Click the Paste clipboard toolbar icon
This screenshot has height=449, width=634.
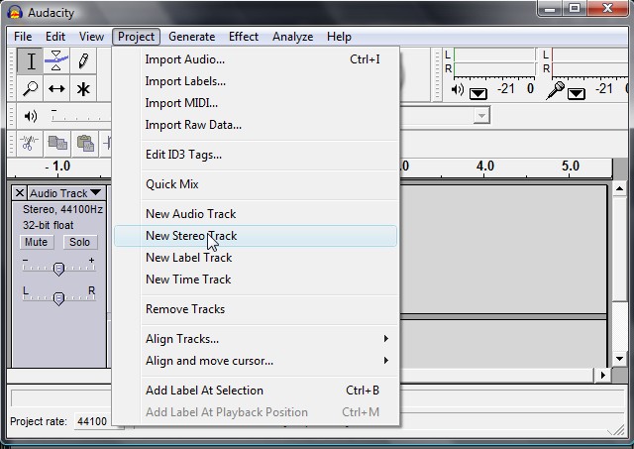click(x=85, y=143)
